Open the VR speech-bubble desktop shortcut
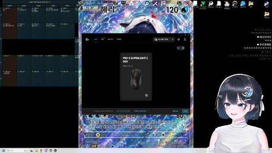The height and width of the screenshot is (153, 272). pyautogui.click(x=163, y=3)
